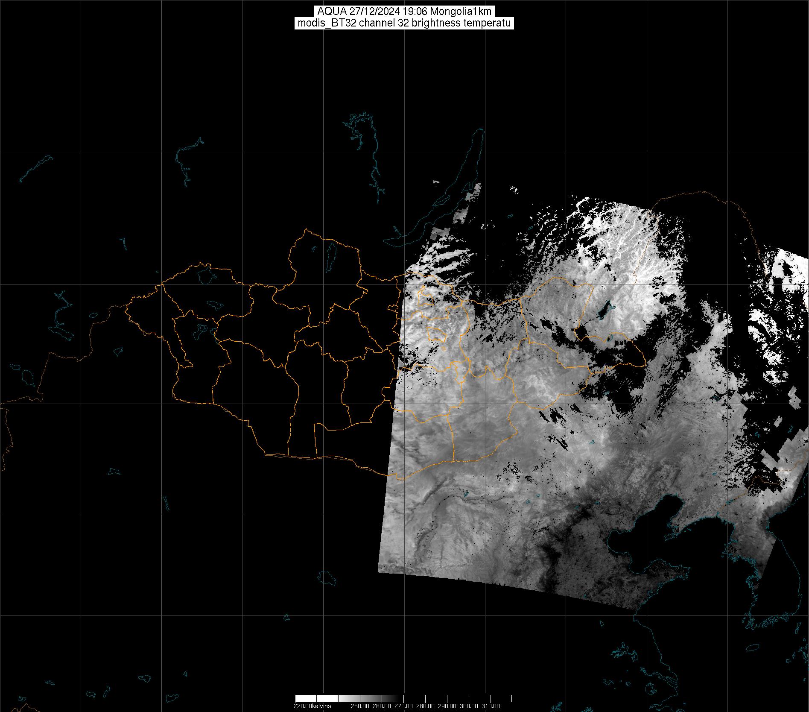The width and height of the screenshot is (809, 712).
Task: Click the '270.00' colorbar label
Action: (403, 706)
